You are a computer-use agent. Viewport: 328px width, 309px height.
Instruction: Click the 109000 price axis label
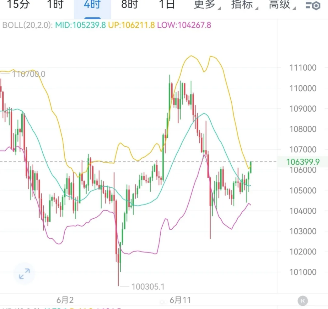point(303,109)
